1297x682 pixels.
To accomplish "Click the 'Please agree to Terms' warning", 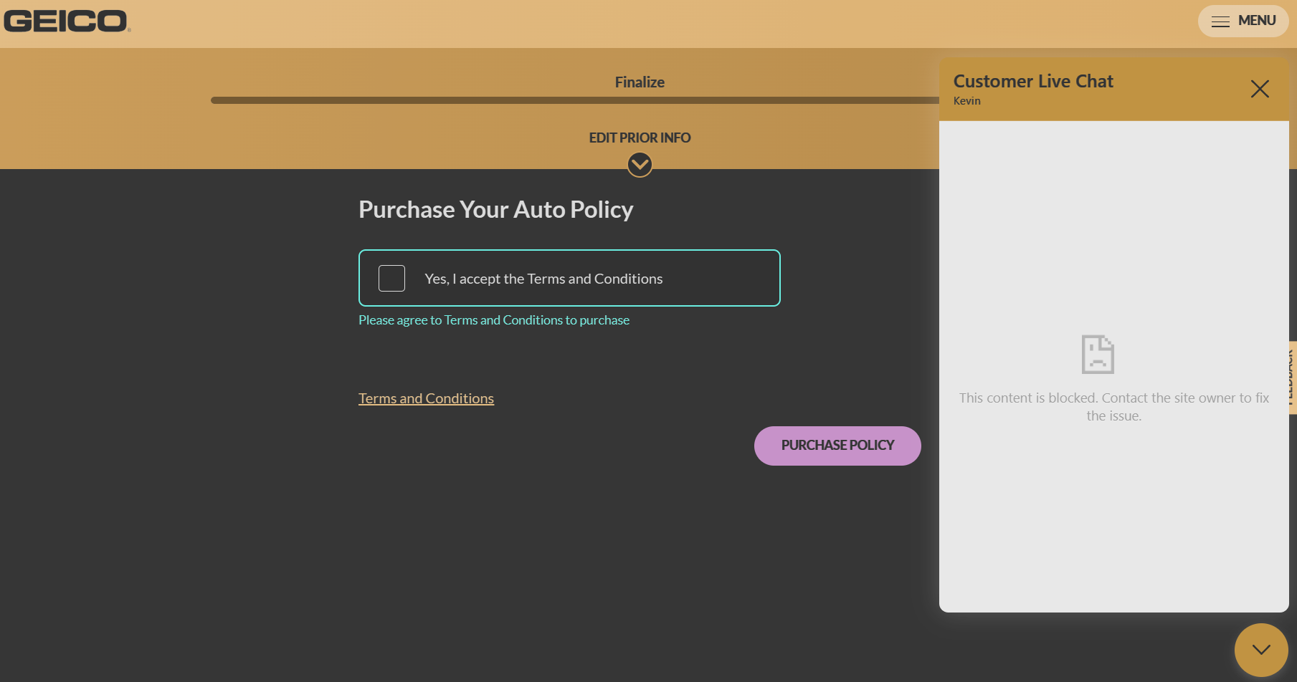I will [494, 320].
